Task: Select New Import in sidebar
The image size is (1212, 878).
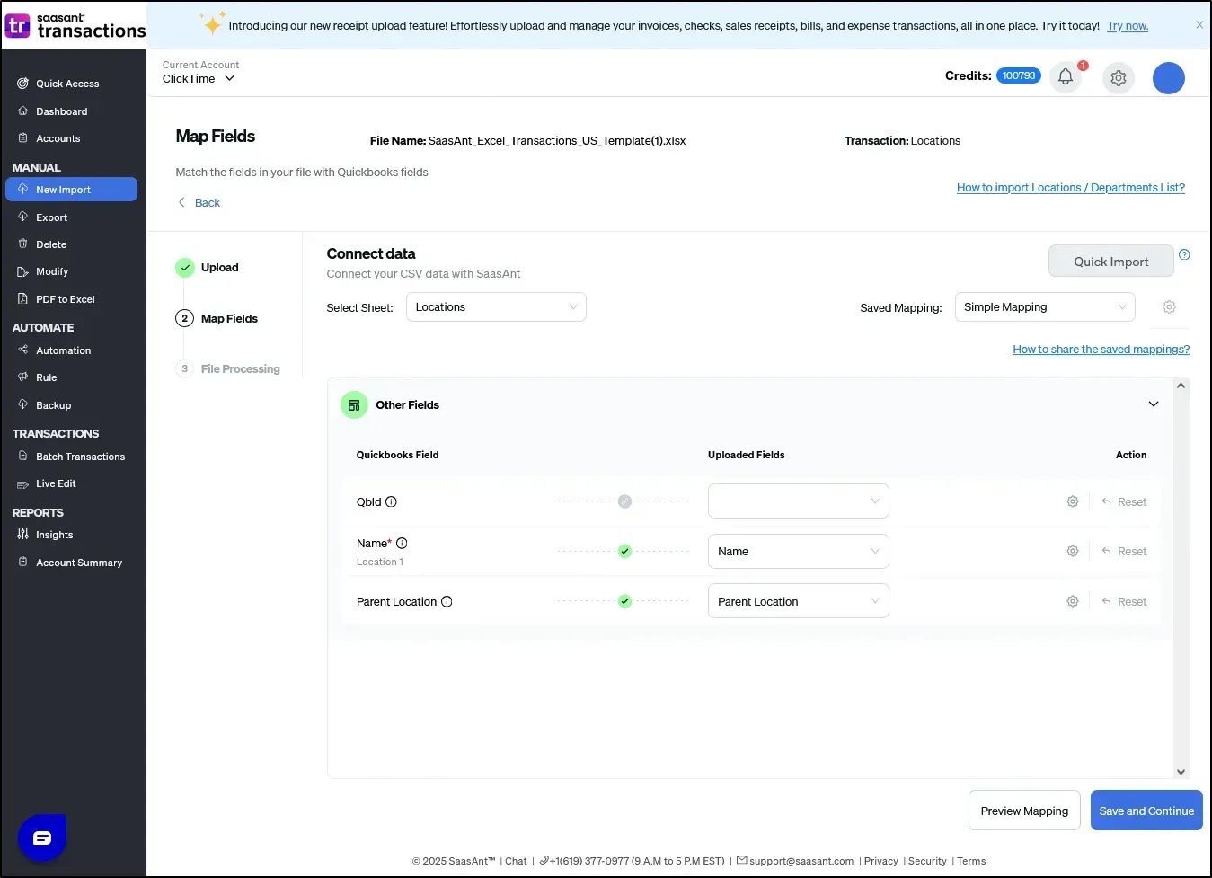Action: (x=71, y=190)
